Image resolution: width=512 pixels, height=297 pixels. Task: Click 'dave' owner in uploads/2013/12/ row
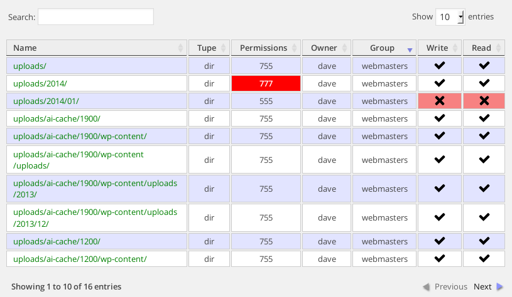[x=327, y=217]
